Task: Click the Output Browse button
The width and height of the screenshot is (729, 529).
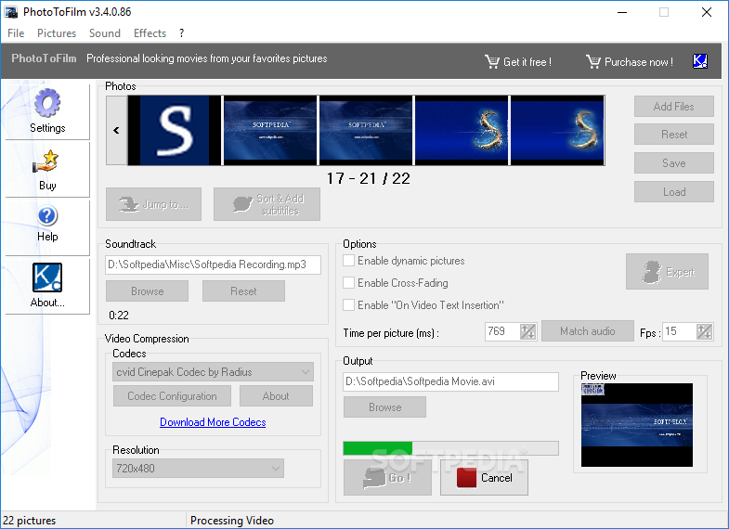Action: click(x=384, y=407)
